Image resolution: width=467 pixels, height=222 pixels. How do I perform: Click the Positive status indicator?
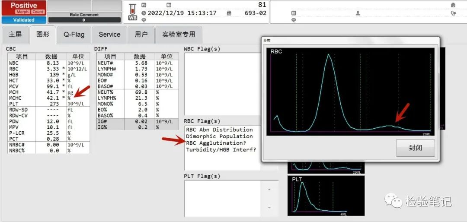[x=24, y=8]
